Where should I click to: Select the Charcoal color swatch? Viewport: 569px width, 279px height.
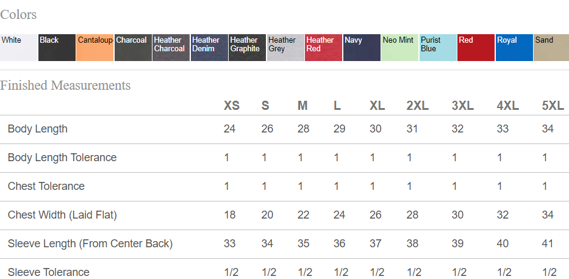pyautogui.click(x=133, y=48)
